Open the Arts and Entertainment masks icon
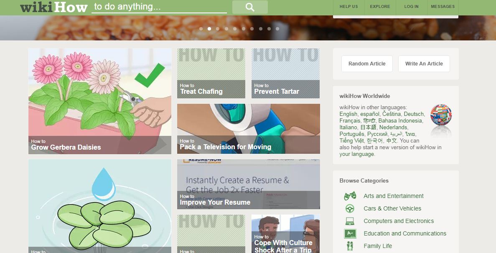The height and width of the screenshot is (253, 496). coord(350,196)
